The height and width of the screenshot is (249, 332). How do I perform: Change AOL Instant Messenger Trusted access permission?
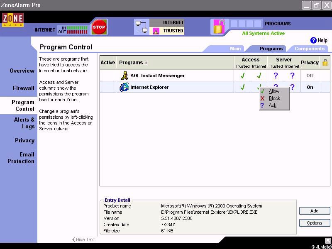pyautogui.click(x=242, y=76)
